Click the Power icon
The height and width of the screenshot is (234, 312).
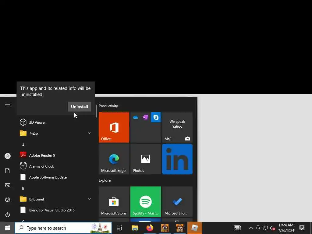[x=8, y=214]
